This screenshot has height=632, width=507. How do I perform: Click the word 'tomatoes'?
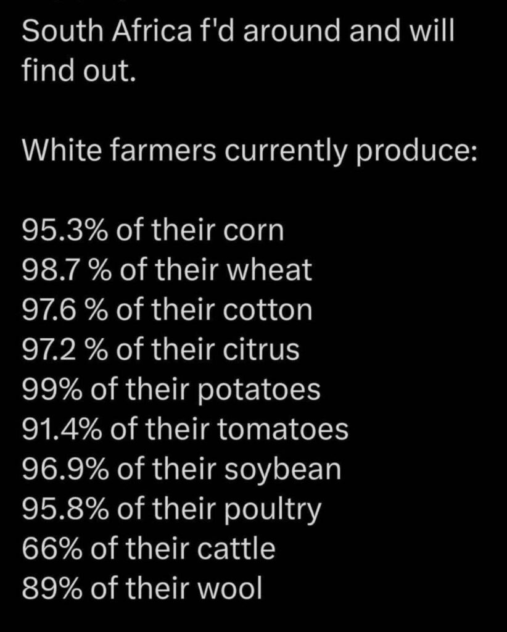point(283,430)
